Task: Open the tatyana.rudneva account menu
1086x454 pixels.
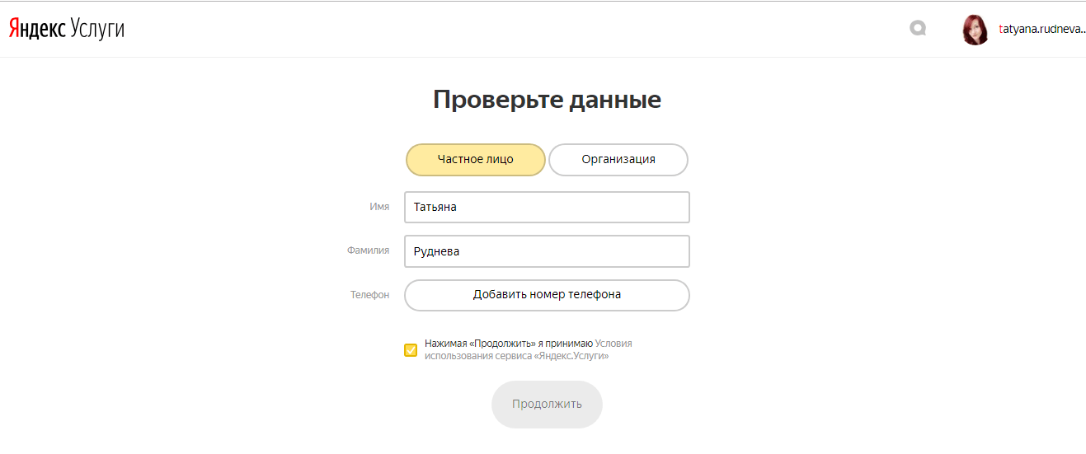Action: click(1041, 29)
